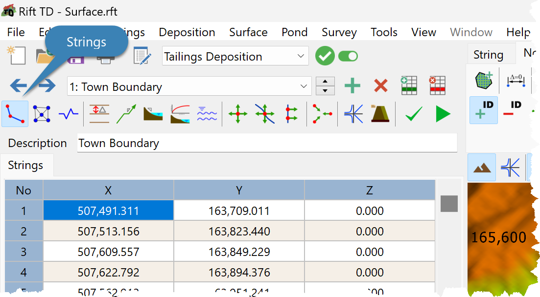Image resolution: width=540 pixels, height=297 pixels.
Task: Toggle the green on/off switch
Action: (x=348, y=56)
